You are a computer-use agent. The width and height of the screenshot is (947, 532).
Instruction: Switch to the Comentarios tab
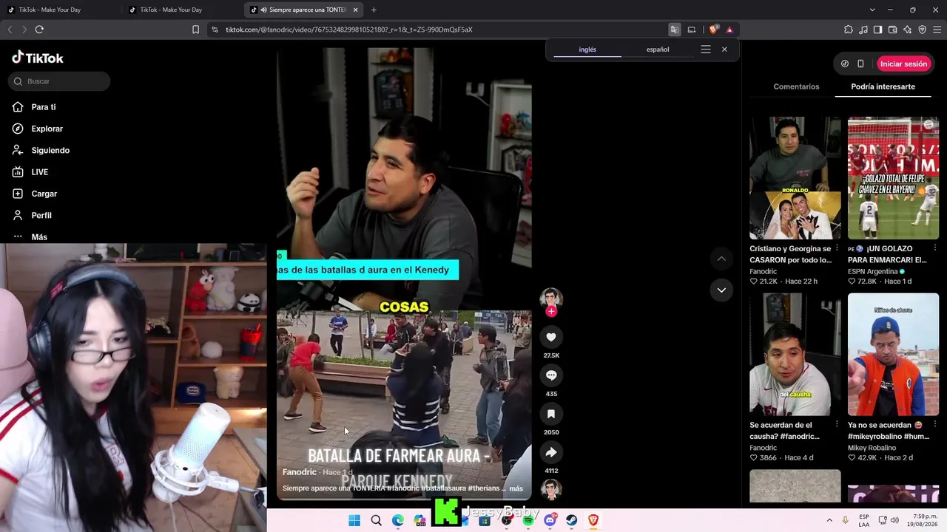click(796, 86)
